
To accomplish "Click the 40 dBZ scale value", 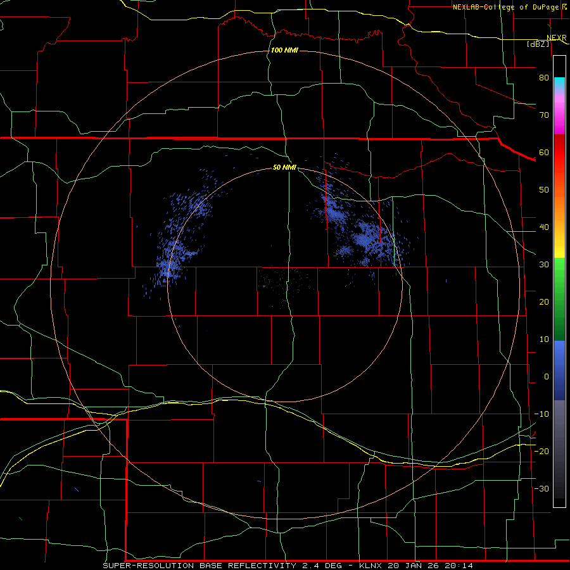I will coord(544,227).
